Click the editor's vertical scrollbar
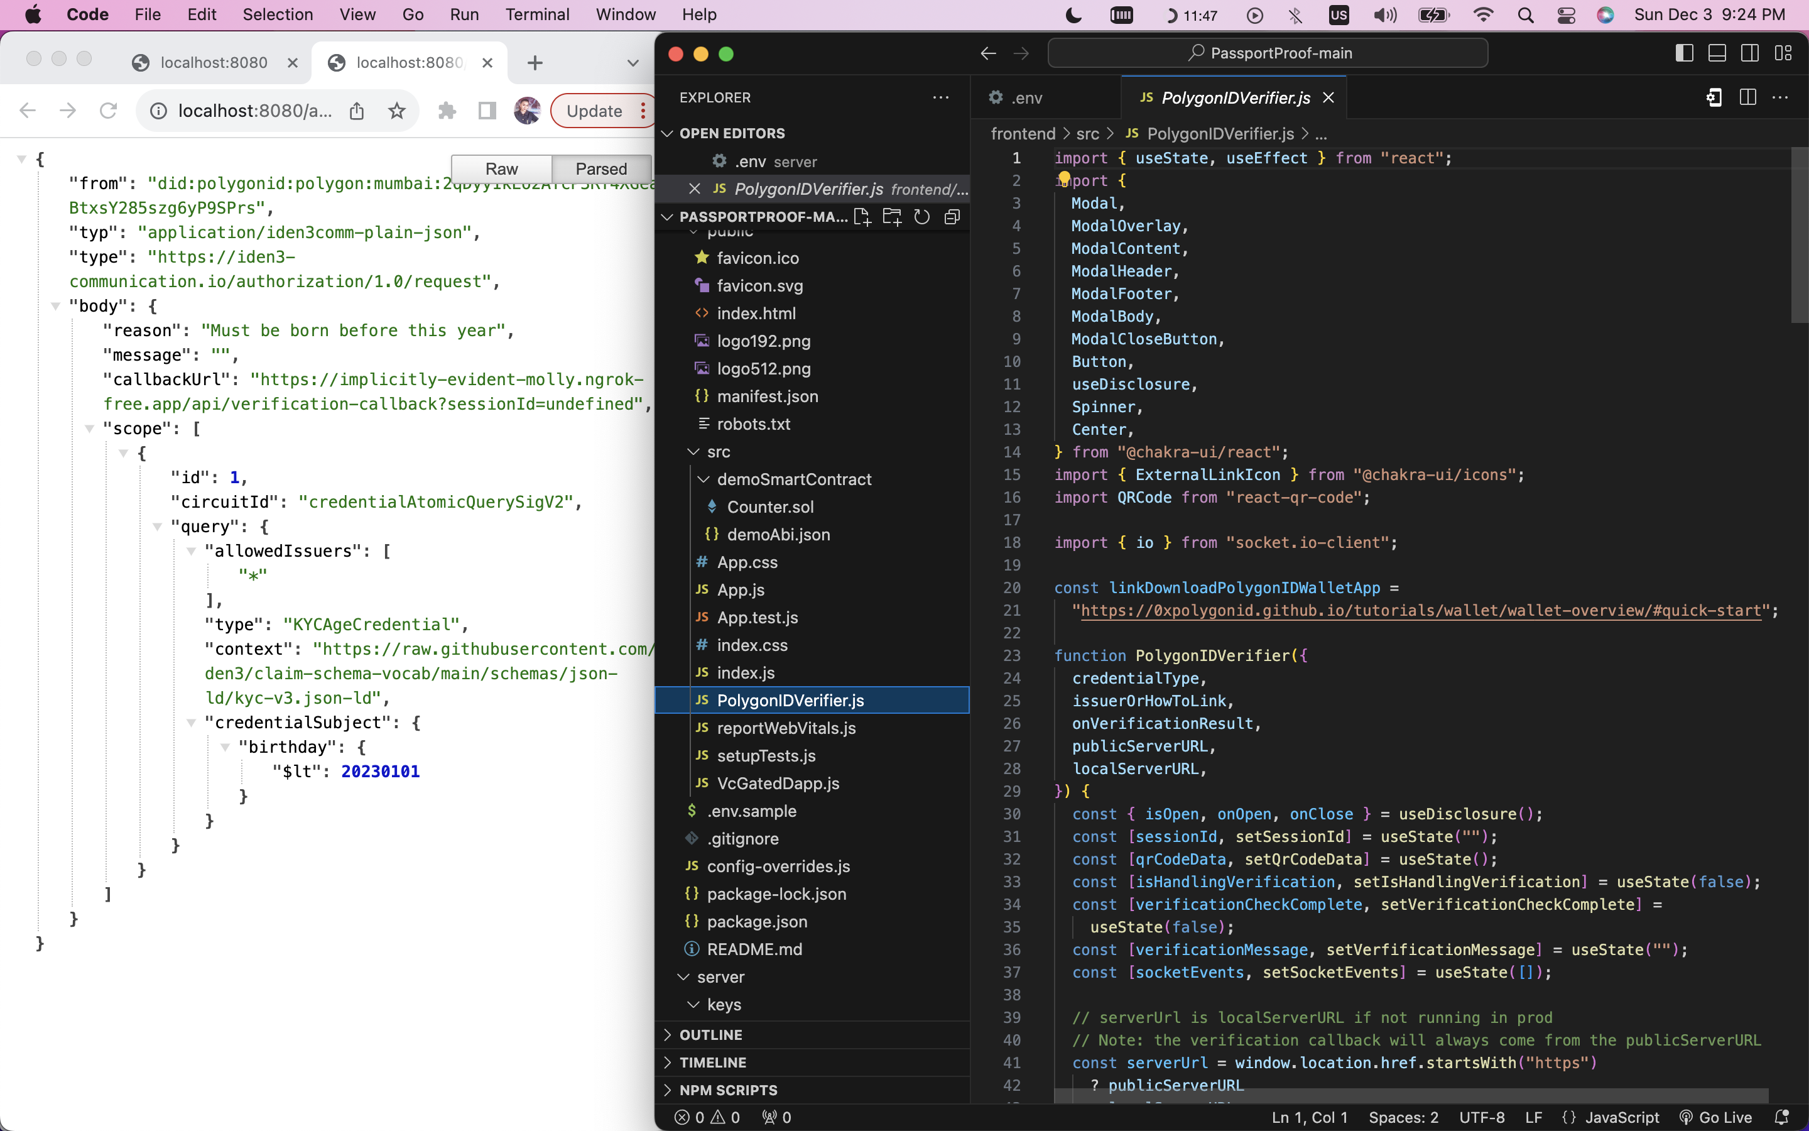1809x1131 pixels. click(x=1800, y=236)
